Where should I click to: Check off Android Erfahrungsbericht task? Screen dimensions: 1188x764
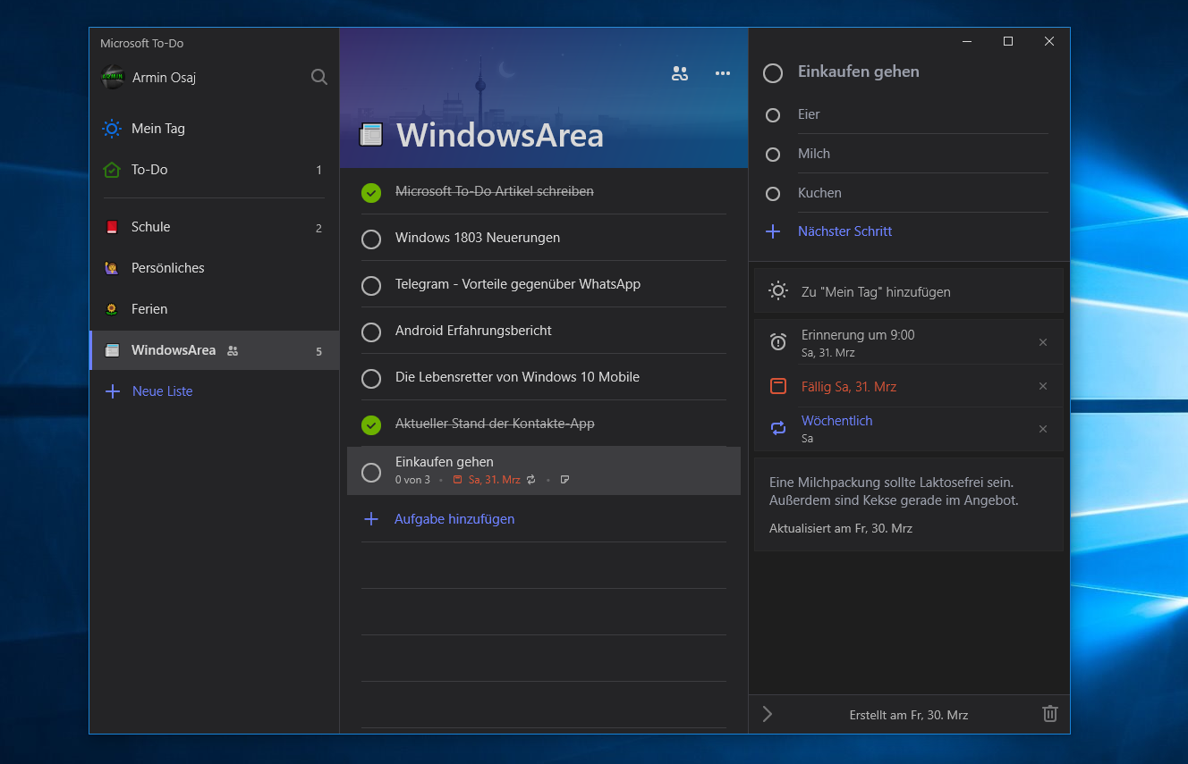coord(371,332)
